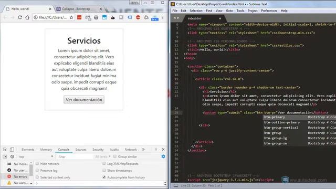Image resolution: width=336 pixels, height=189 pixels.
Task: Enable Preserve log checkbox
Action: (x=37, y=170)
